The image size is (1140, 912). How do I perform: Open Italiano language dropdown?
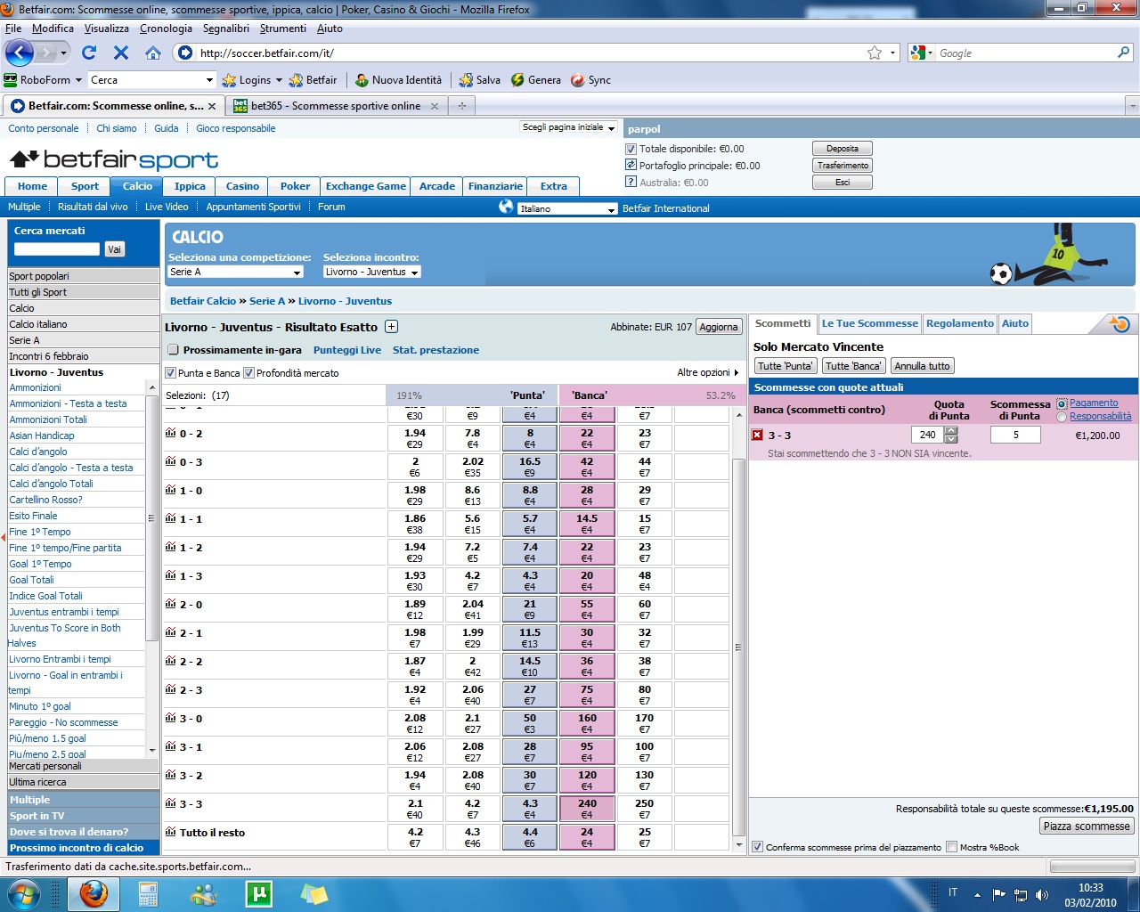[x=567, y=208]
